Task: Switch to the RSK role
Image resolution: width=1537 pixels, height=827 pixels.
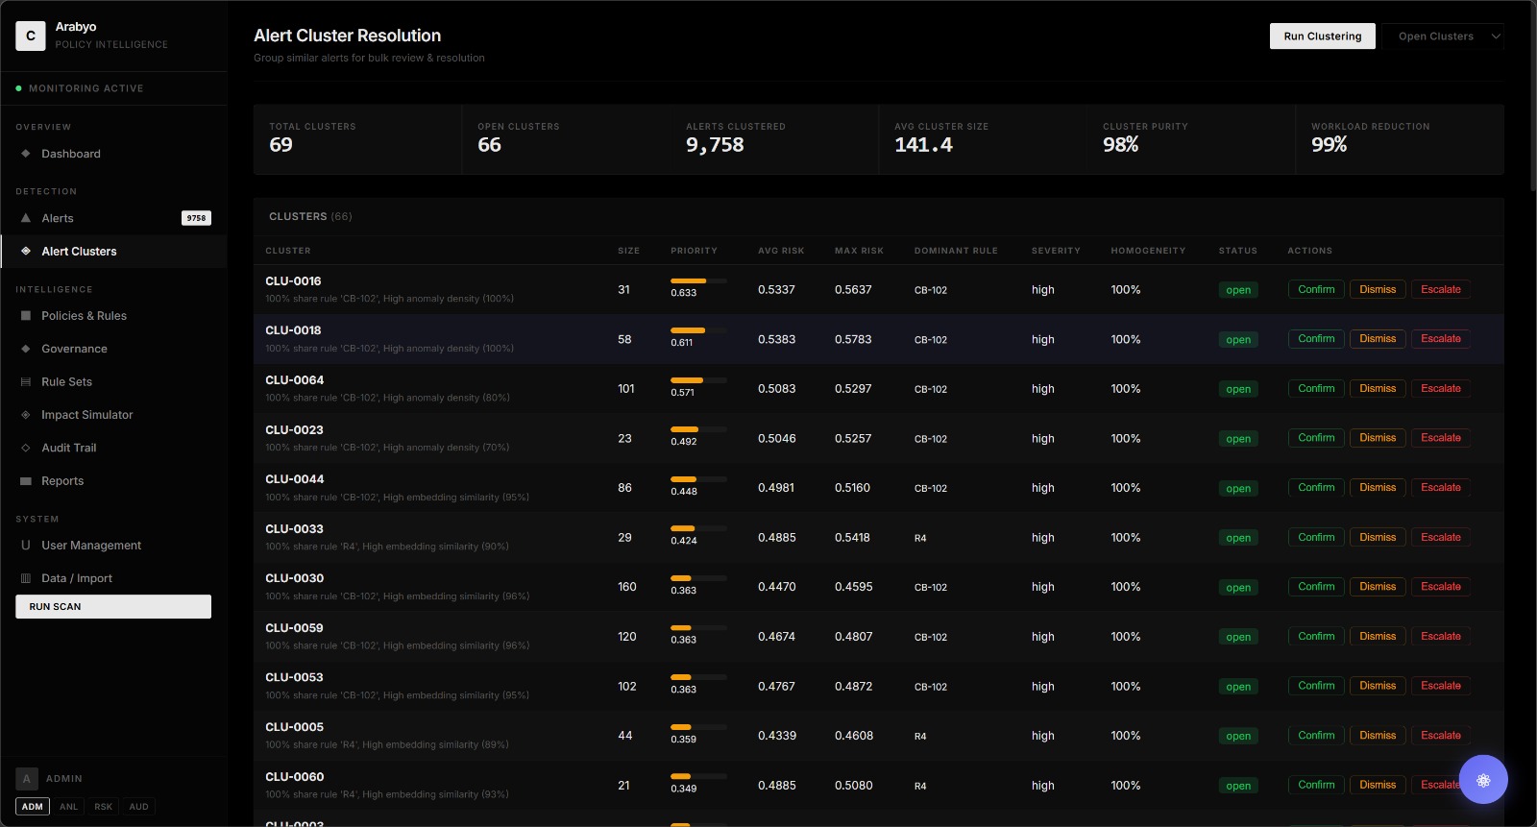Action: (104, 807)
